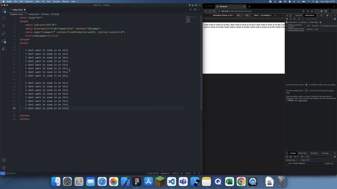Reload the page in Chrome
The height and width of the screenshot is (189, 337).
coord(214,11)
